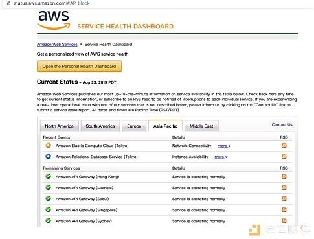The width and height of the screenshot is (314, 239).
Task: Select the Middle East tab
Action: pos(201,126)
